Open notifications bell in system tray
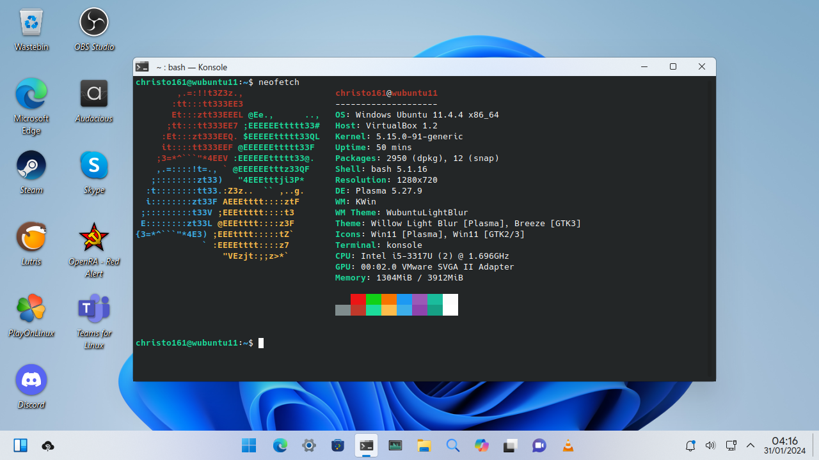 (x=690, y=446)
